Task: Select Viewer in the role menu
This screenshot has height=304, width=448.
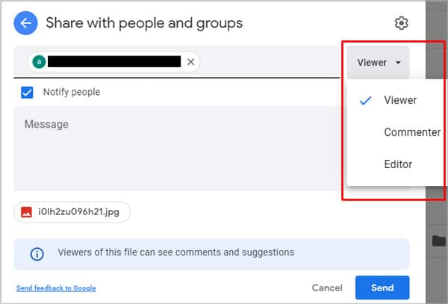Action: tap(397, 100)
